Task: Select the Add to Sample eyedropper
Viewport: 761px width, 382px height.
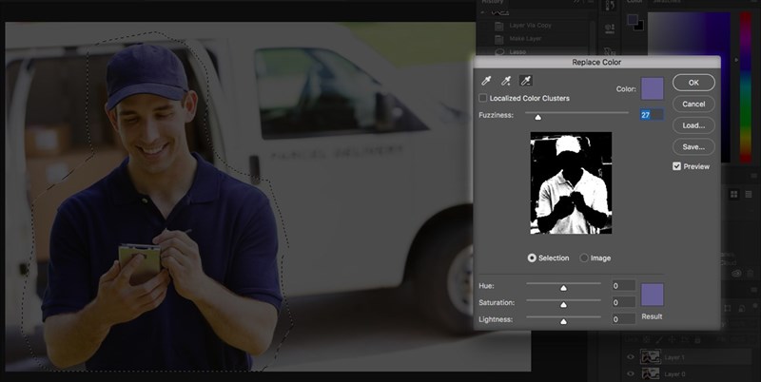Action: click(506, 81)
